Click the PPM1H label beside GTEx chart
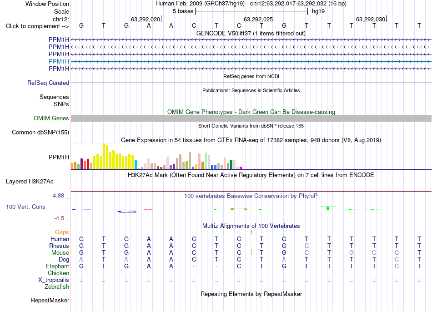The height and width of the screenshot is (311, 432). [x=59, y=157]
